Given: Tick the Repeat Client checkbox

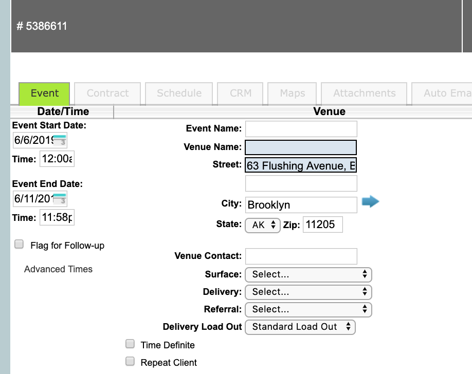Looking at the screenshot, I should point(131,362).
